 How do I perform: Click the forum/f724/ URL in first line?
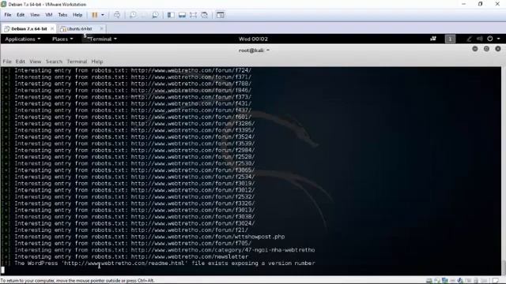coord(191,70)
